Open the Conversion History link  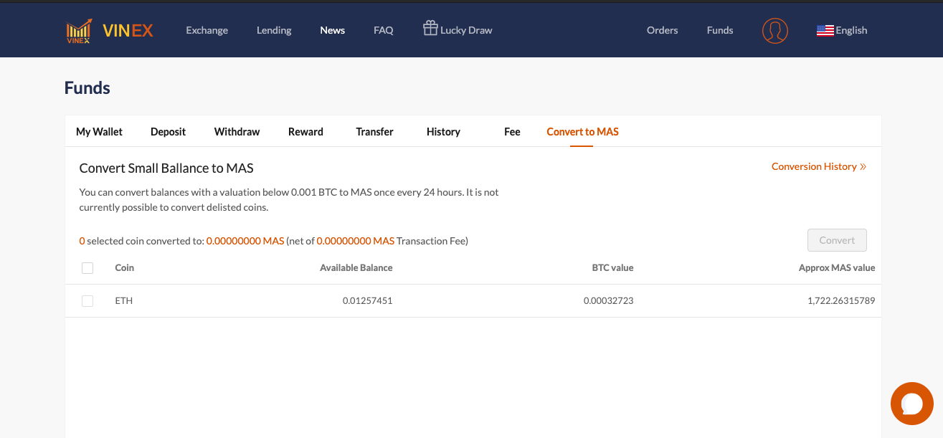[819, 166]
